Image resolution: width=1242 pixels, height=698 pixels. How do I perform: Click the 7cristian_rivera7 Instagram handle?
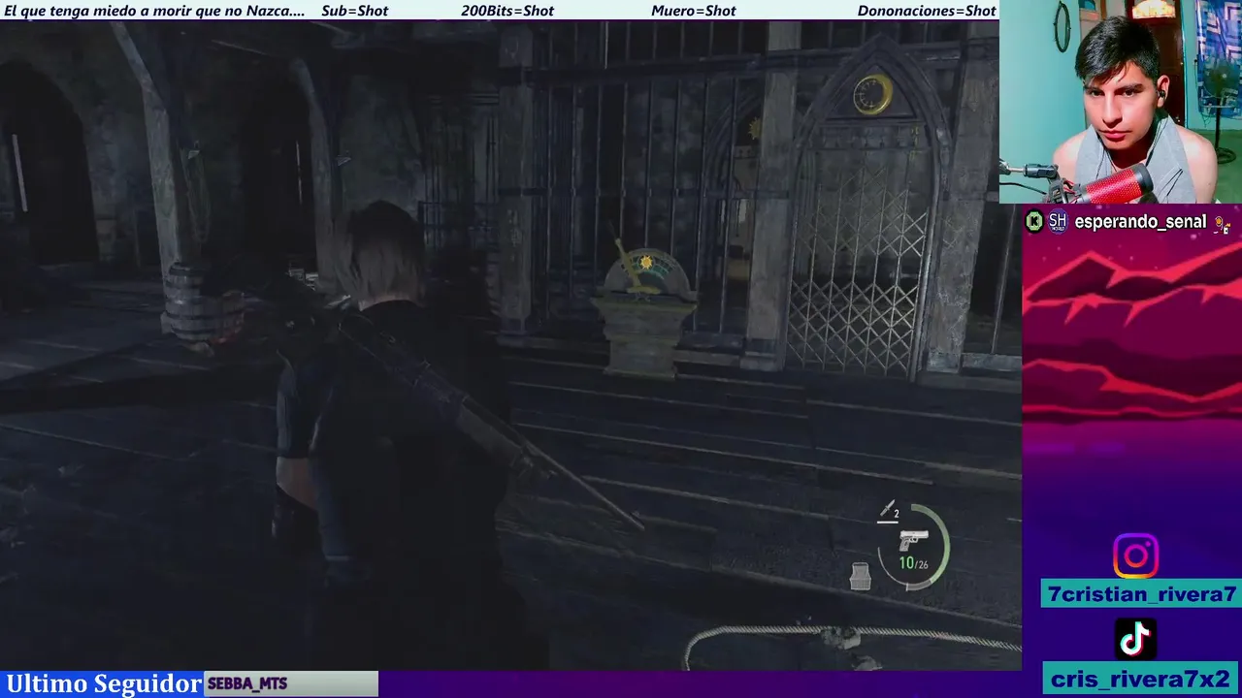click(x=1141, y=594)
